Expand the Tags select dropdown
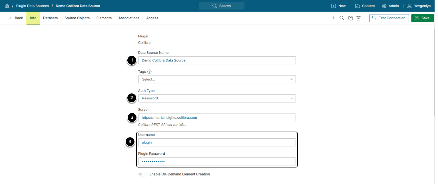Image resolution: width=438 pixels, height=184 pixels. click(x=217, y=79)
